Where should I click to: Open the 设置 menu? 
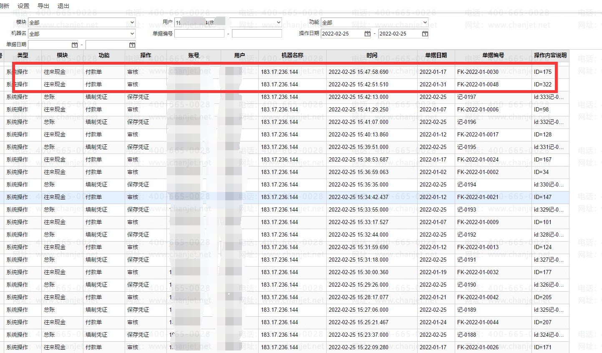(x=23, y=6)
